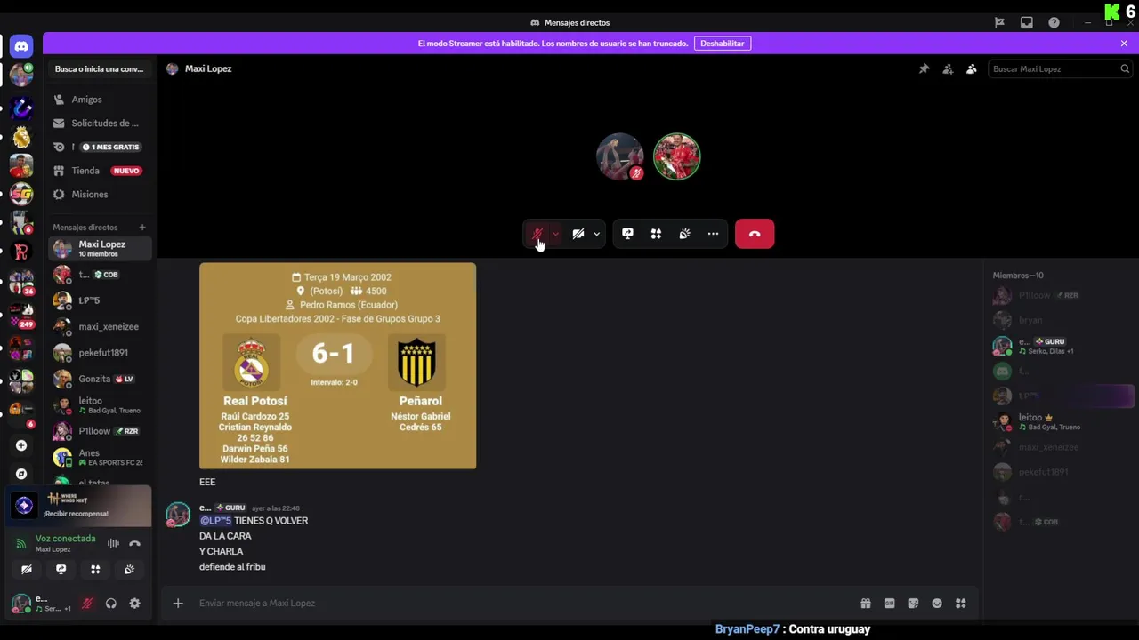1139x640 pixels.
Task: Open more call options (three dots)
Action: pyautogui.click(x=713, y=234)
